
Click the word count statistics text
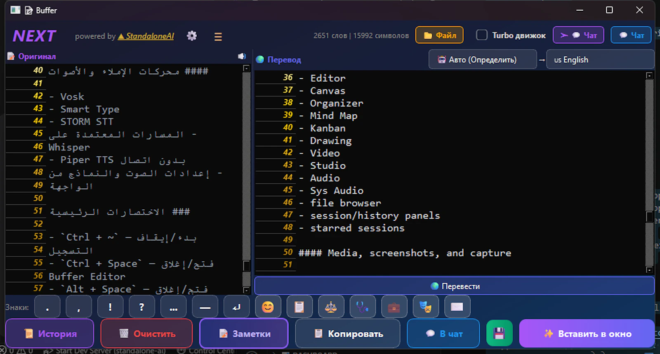tap(361, 35)
